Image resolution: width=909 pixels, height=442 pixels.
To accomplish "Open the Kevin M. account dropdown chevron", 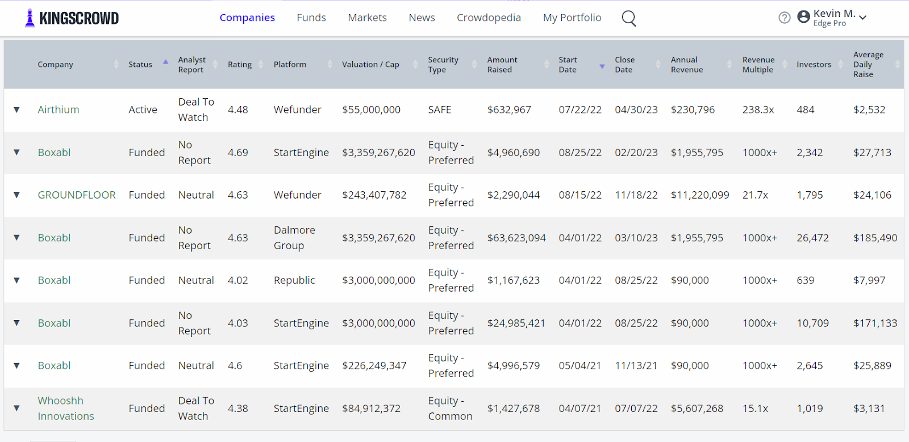I will click(x=863, y=18).
